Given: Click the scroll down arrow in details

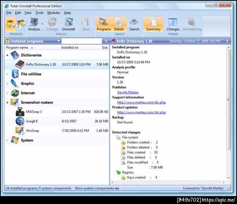Looking at the screenshot, I should 229,178.
